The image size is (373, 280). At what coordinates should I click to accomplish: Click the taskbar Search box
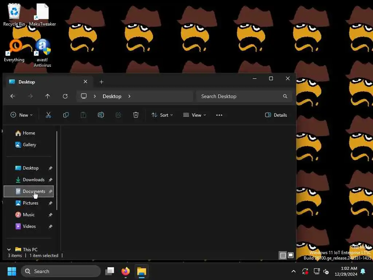61,271
